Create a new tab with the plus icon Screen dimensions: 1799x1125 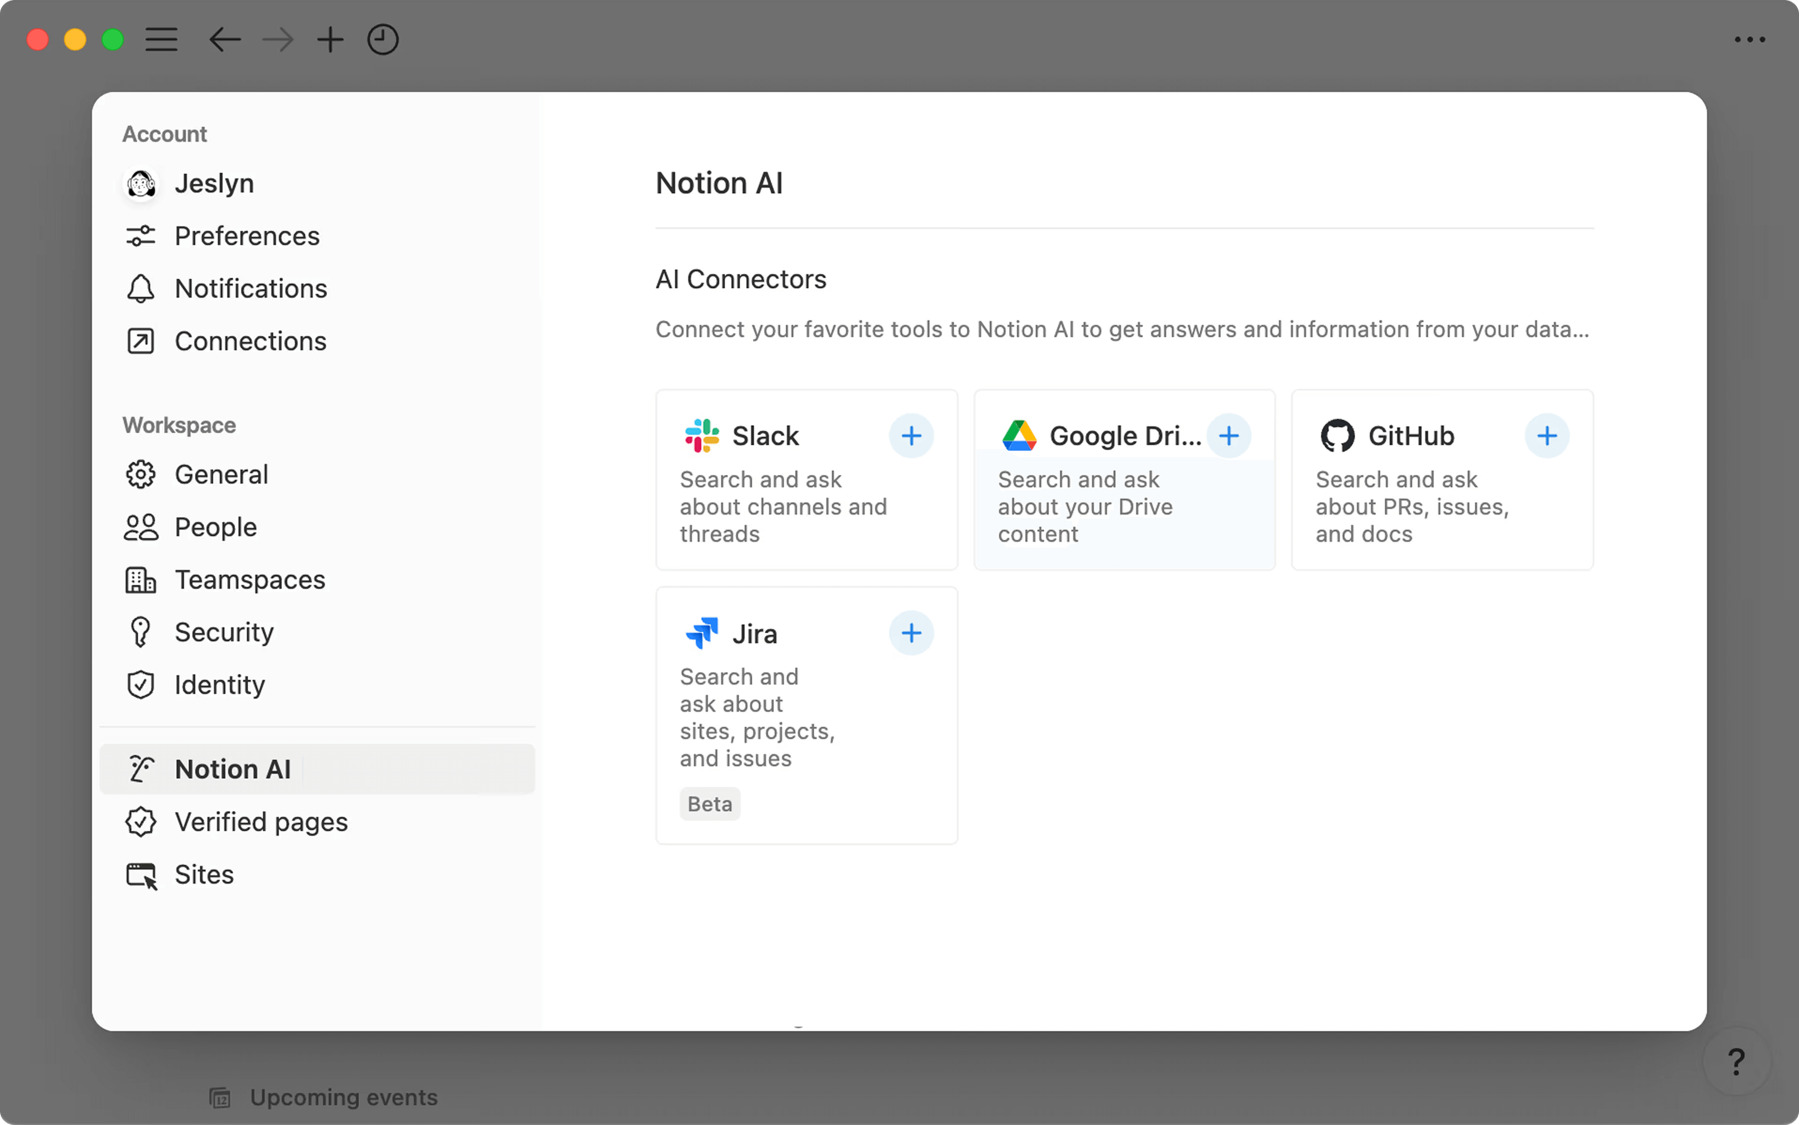tap(330, 39)
